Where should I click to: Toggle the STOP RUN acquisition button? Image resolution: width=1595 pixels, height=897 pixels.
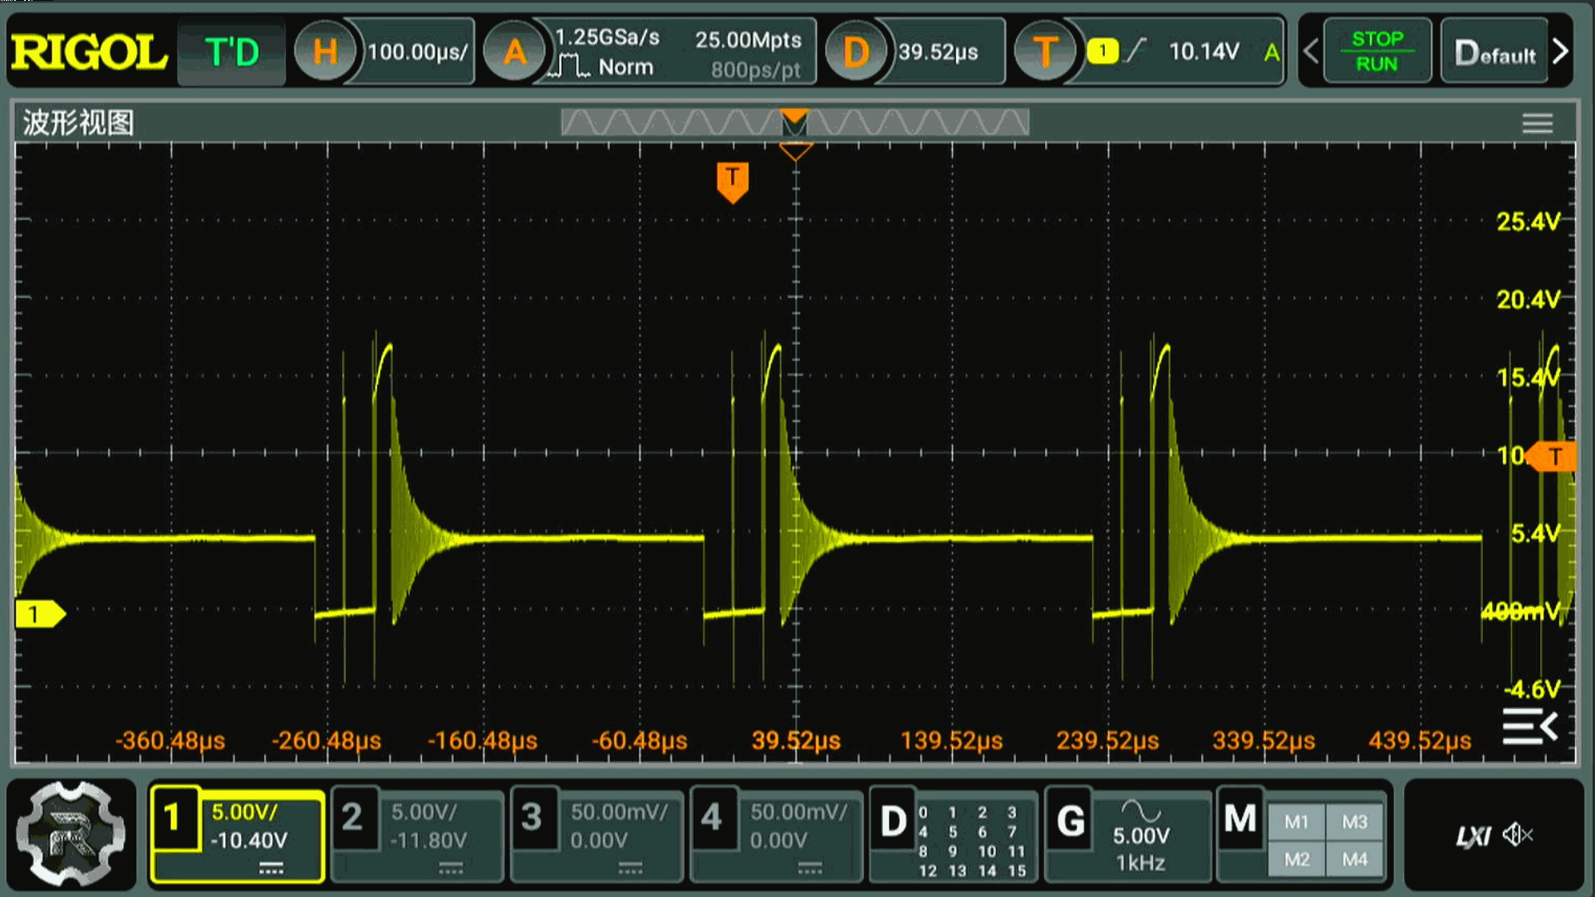1377,51
